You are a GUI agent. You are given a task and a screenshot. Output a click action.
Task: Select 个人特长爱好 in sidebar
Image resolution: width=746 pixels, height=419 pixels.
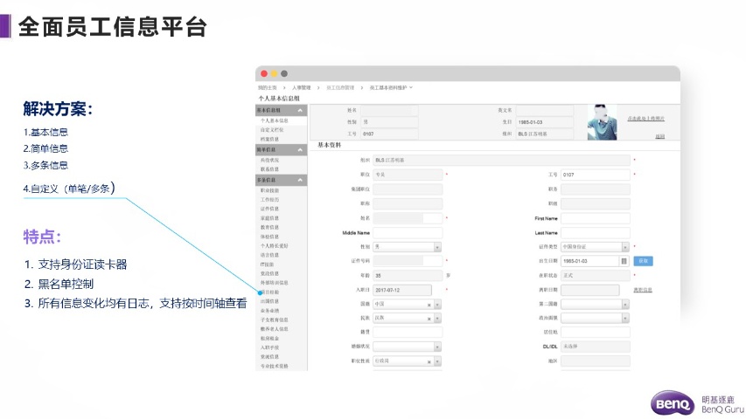(x=274, y=245)
